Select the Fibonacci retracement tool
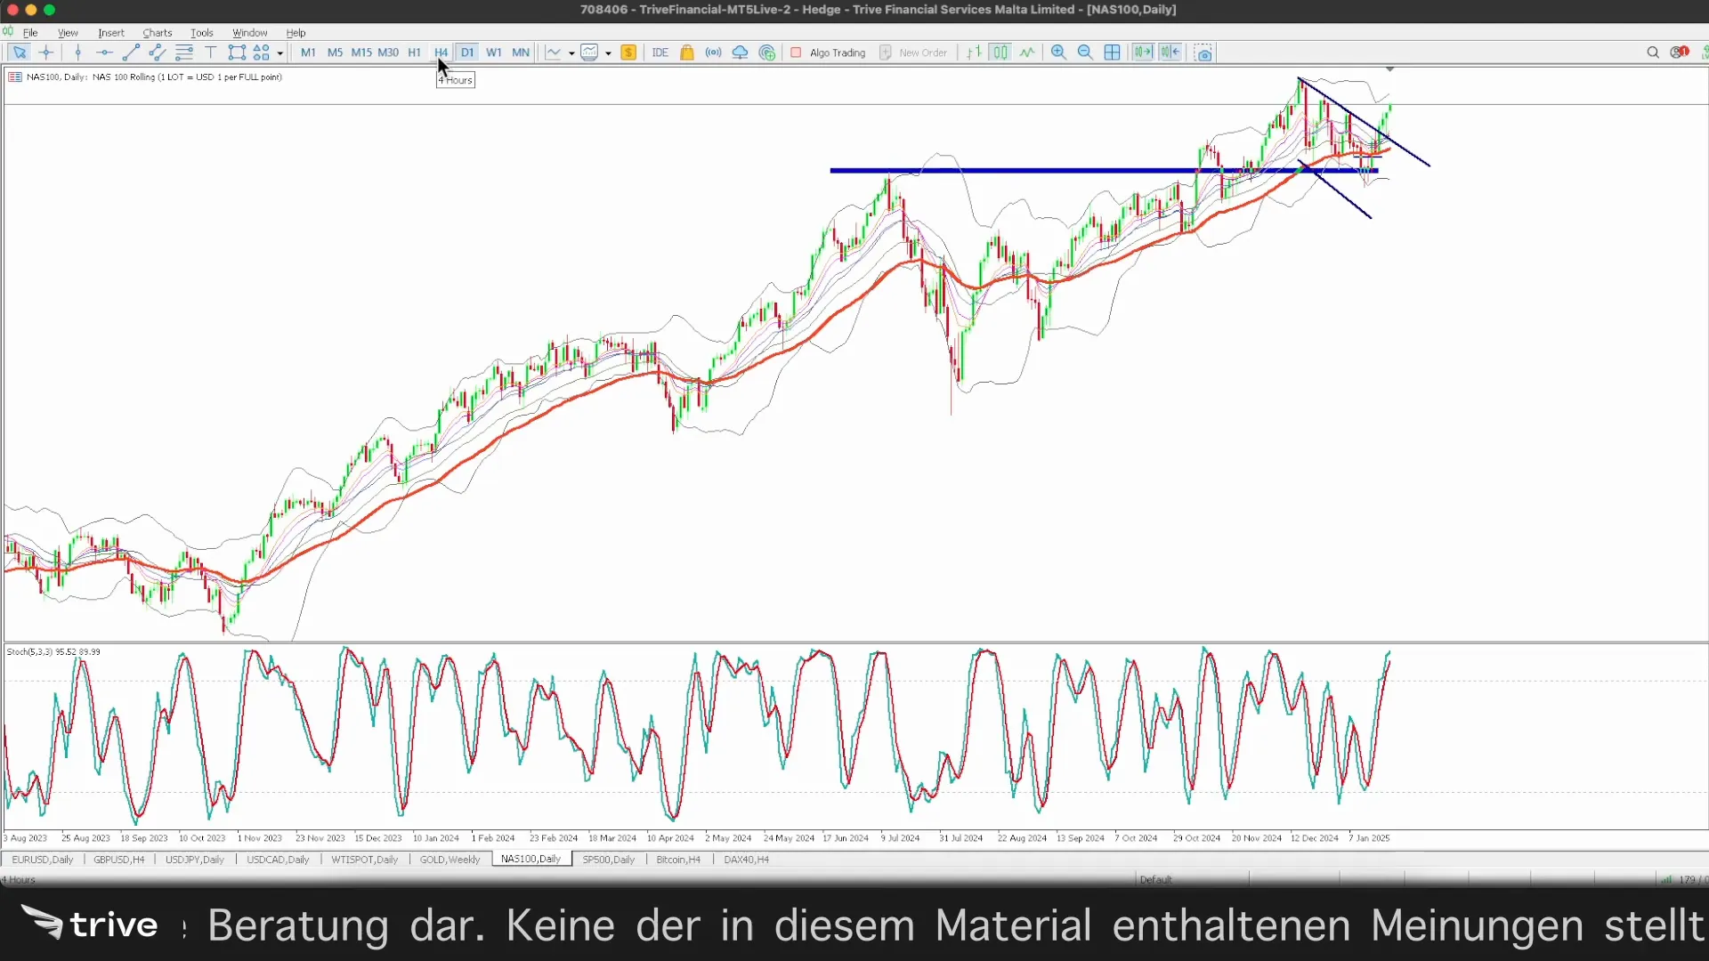Viewport: 1709px width, 961px height. (184, 52)
